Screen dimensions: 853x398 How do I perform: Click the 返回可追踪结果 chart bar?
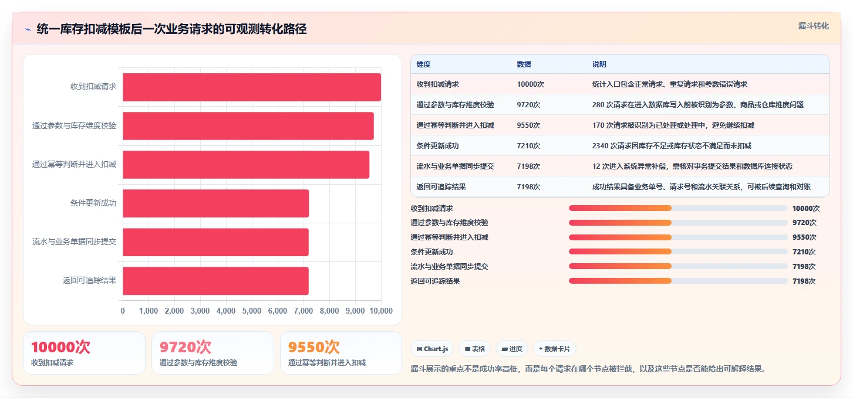(x=215, y=281)
